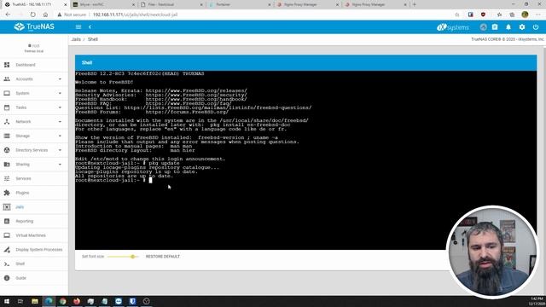Open Dashboard in sidebar
Image resolution: width=546 pixels, height=307 pixels.
(x=34, y=65)
